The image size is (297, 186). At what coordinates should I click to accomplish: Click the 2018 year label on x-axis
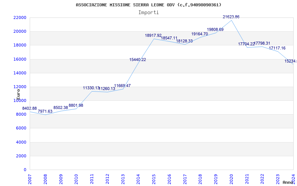[x=200, y=179]
